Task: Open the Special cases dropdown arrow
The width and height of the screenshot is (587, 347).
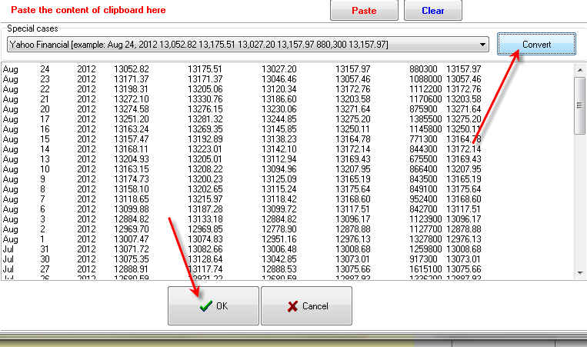Action: (x=482, y=45)
